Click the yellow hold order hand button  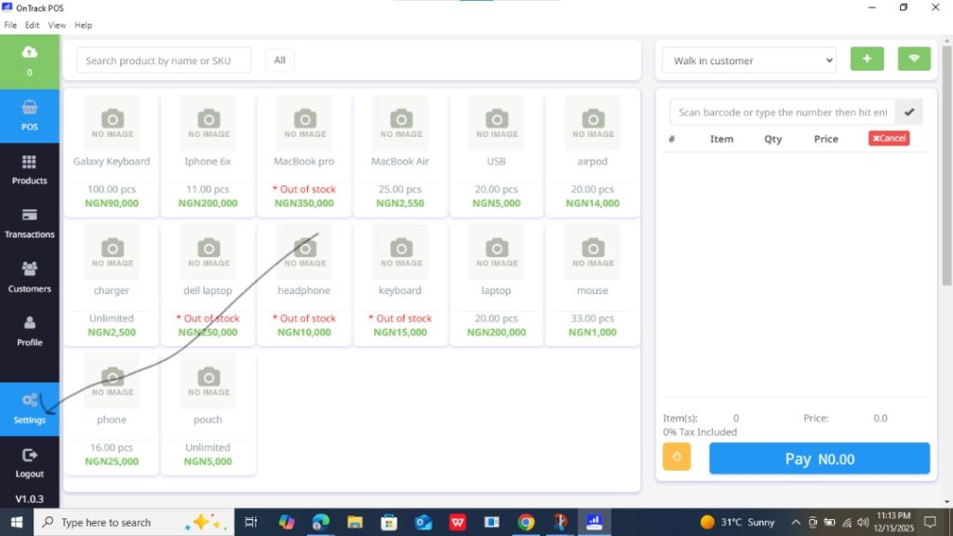coord(677,457)
